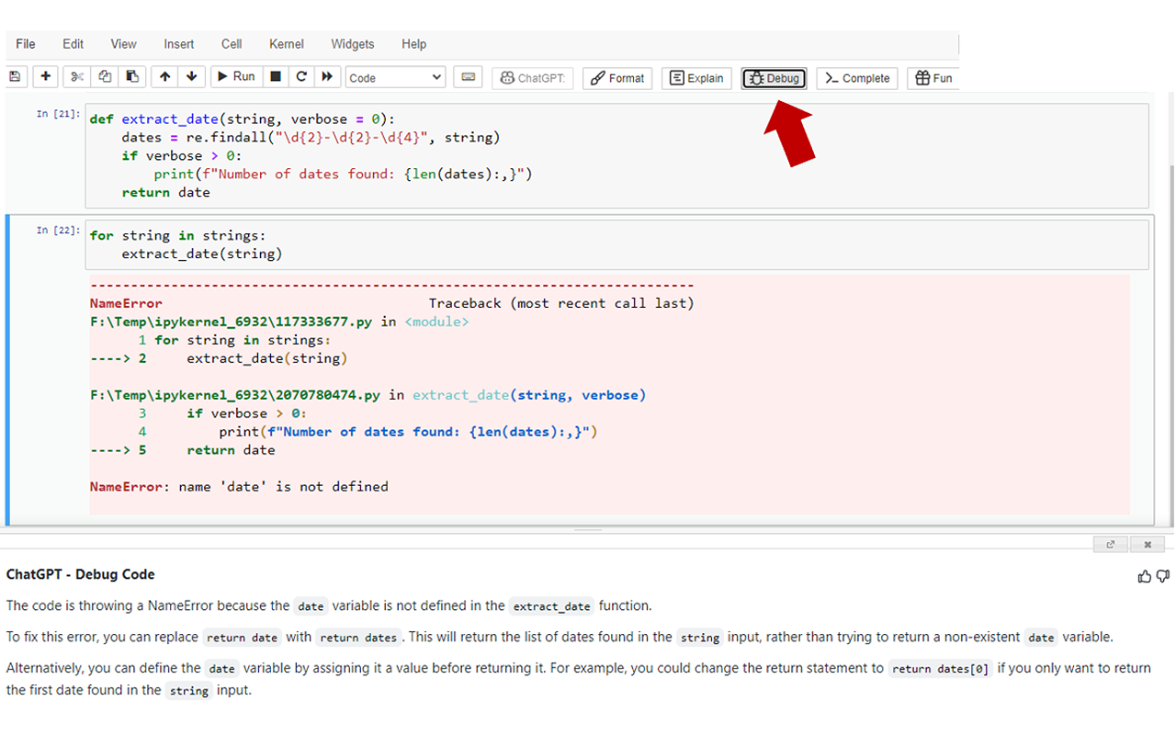The width and height of the screenshot is (1176, 735).
Task: Restart the kernel using the refresh icon
Action: [x=301, y=77]
